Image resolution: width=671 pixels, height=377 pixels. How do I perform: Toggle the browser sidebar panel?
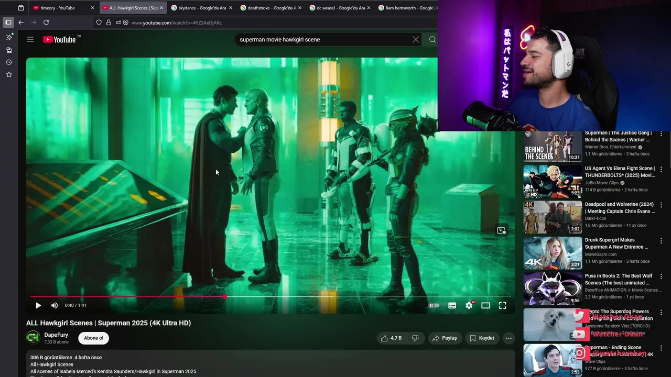pos(8,23)
